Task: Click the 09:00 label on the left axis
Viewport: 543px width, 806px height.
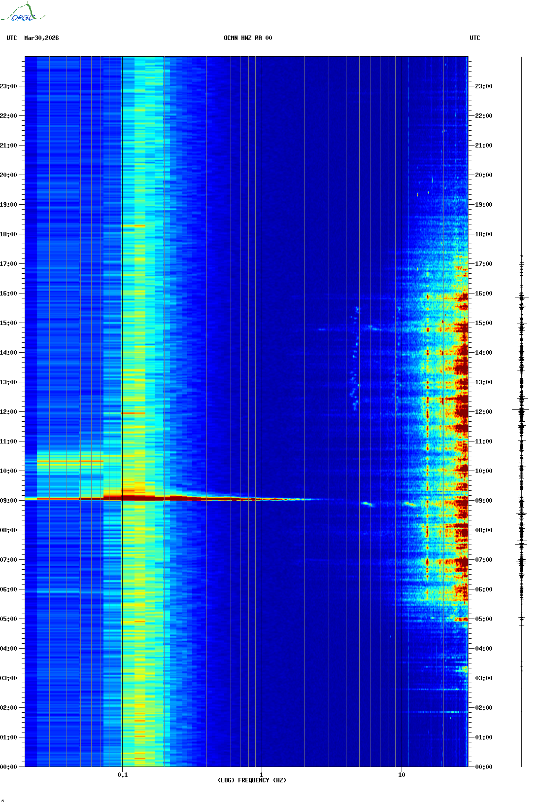Action: 8,501
